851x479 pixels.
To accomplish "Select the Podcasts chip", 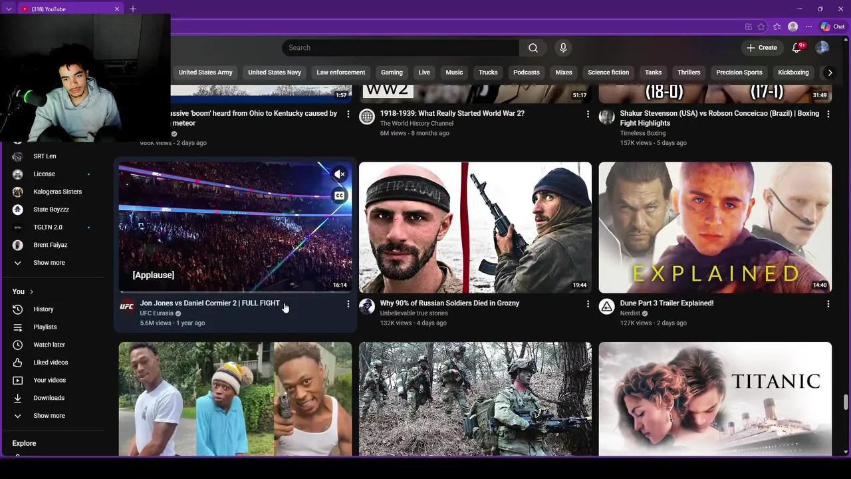I will pos(527,73).
